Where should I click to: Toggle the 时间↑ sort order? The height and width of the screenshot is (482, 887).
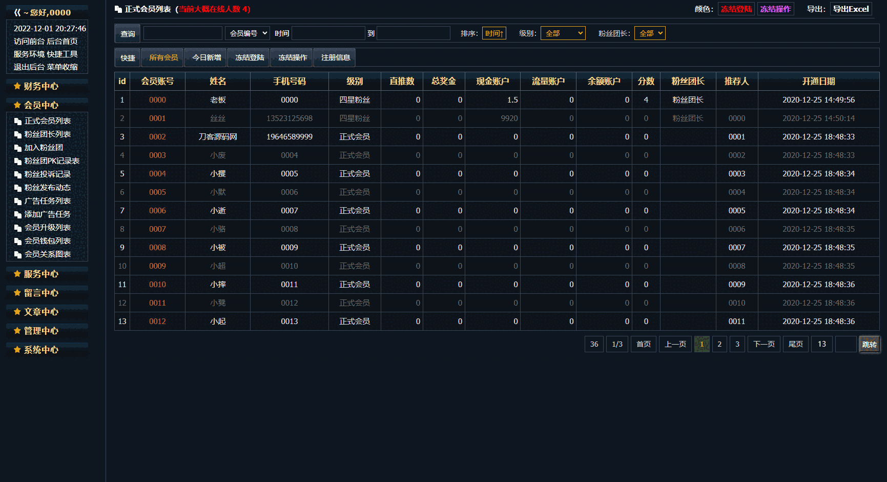[x=494, y=33]
